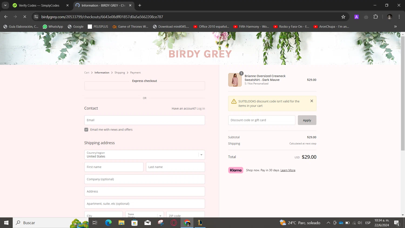Open the Guía Elaboración bookmark
This screenshot has width=405, height=228.
click(21, 26)
